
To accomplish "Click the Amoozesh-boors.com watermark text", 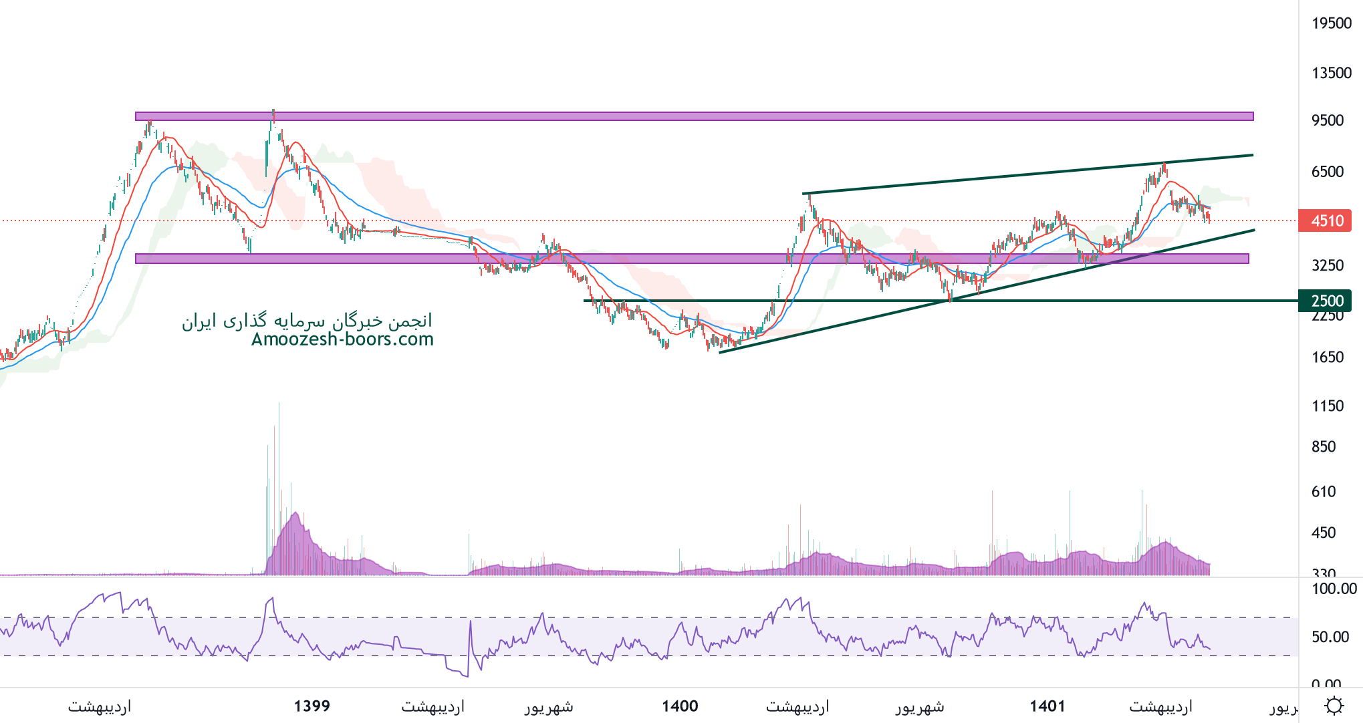I will pyautogui.click(x=342, y=339).
